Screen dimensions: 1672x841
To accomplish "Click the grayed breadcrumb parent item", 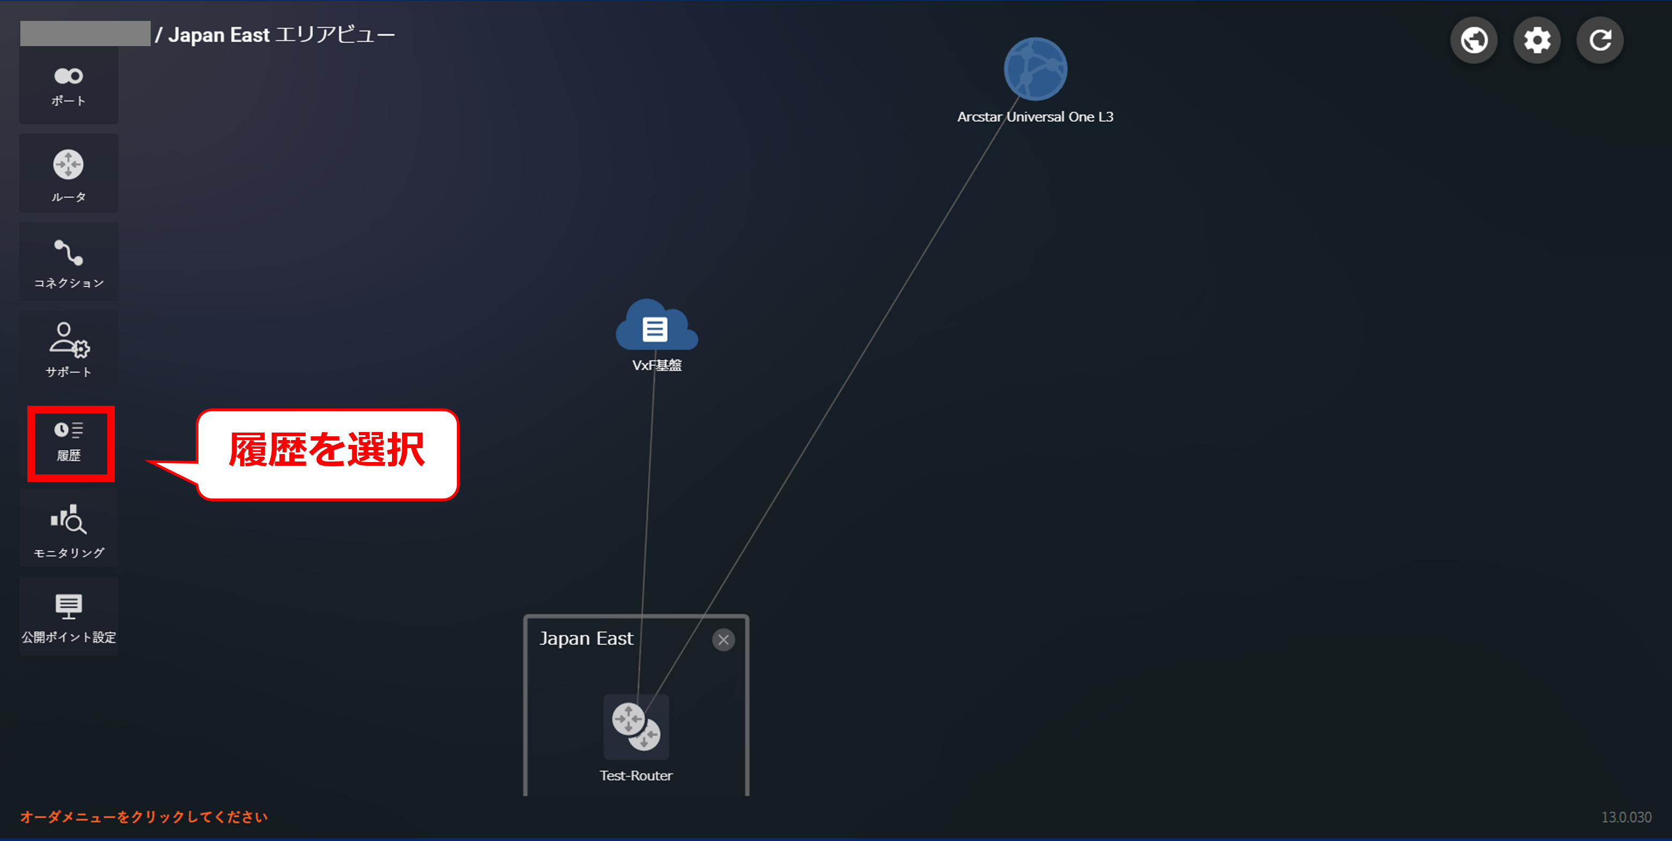I will [x=85, y=34].
